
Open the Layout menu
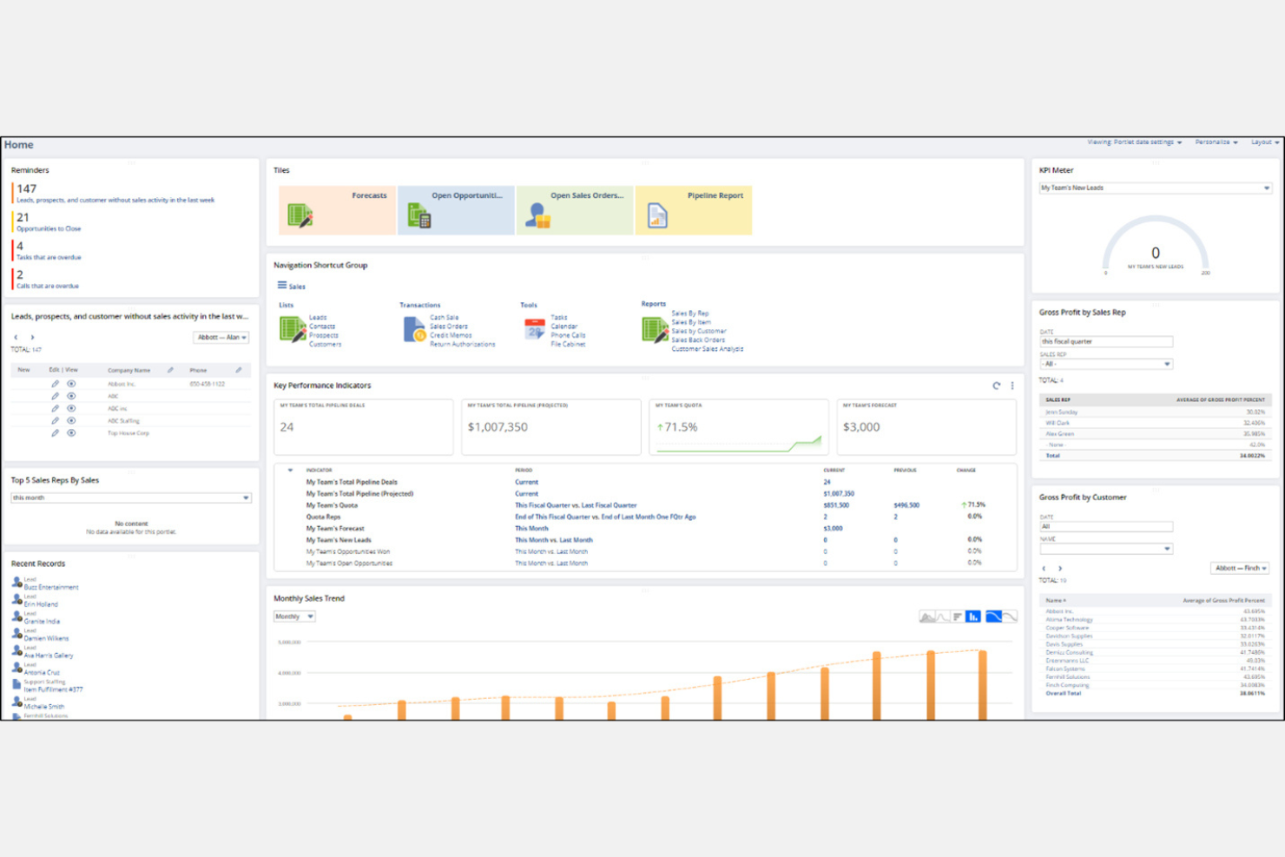1264,142
